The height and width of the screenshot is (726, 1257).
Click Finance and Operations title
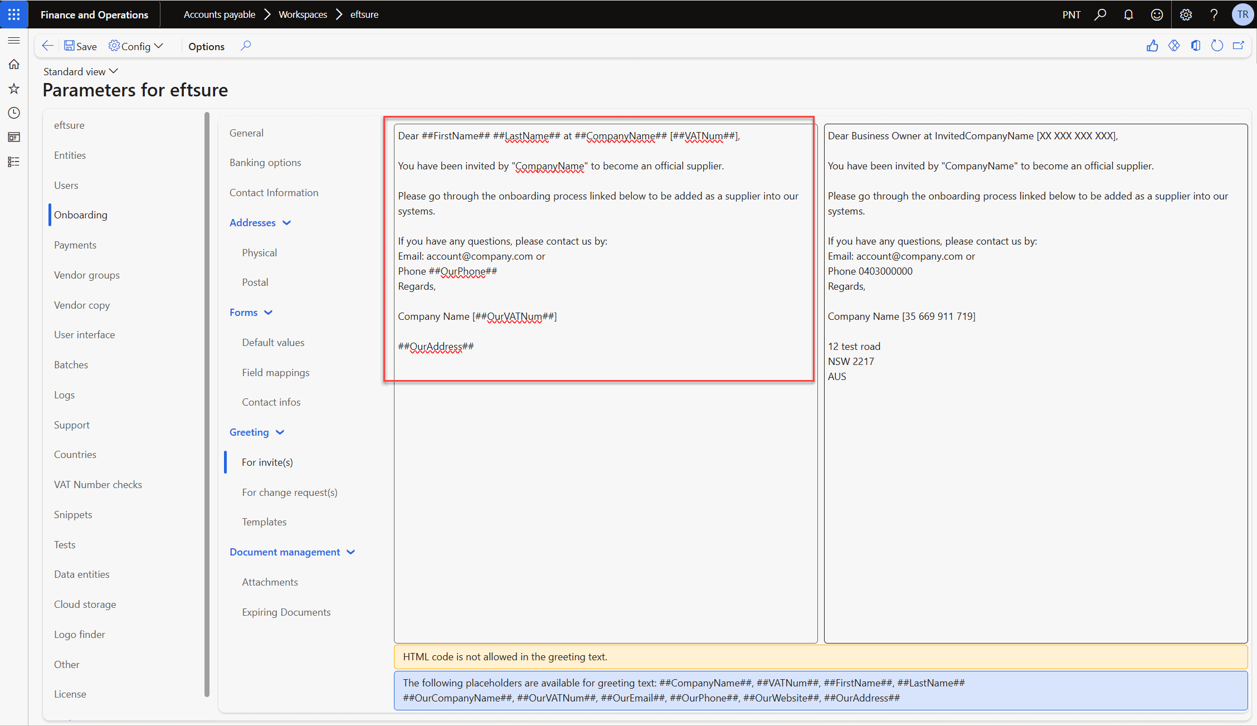(x=94, y=14)
